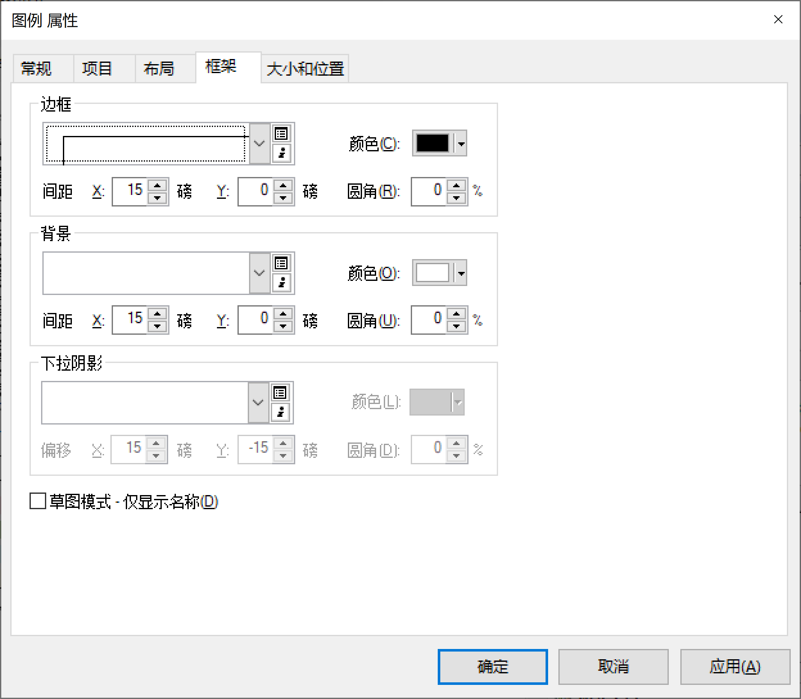The width and height of the screenshot is (801, 699).
Task: Open the 大小和位置 tab
Action: coord(305,68)
